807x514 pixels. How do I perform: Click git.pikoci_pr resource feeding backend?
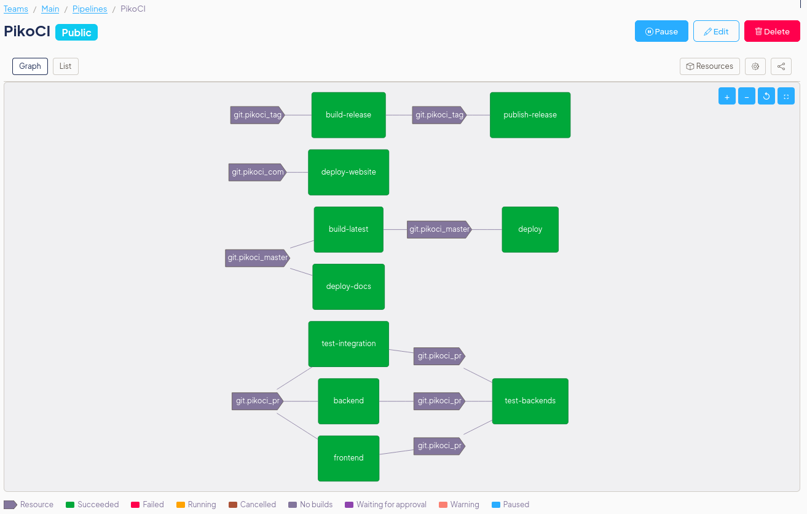258,401
